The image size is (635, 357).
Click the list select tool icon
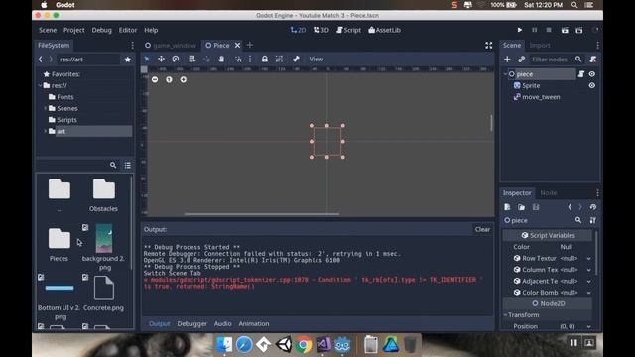pyautogui.click(x=191, y=59)
